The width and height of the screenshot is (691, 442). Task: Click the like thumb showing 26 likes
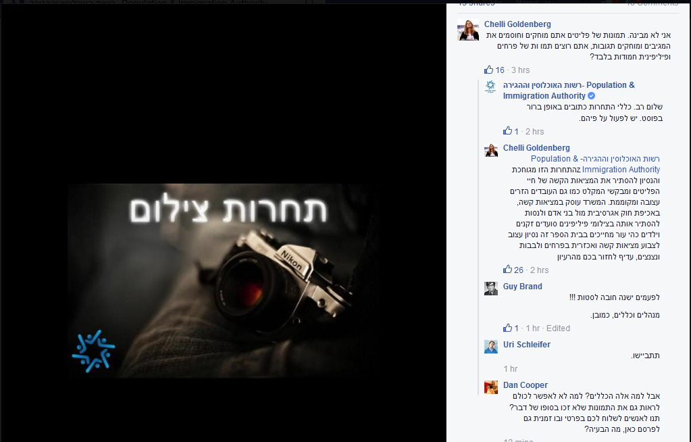coord(508,270)
